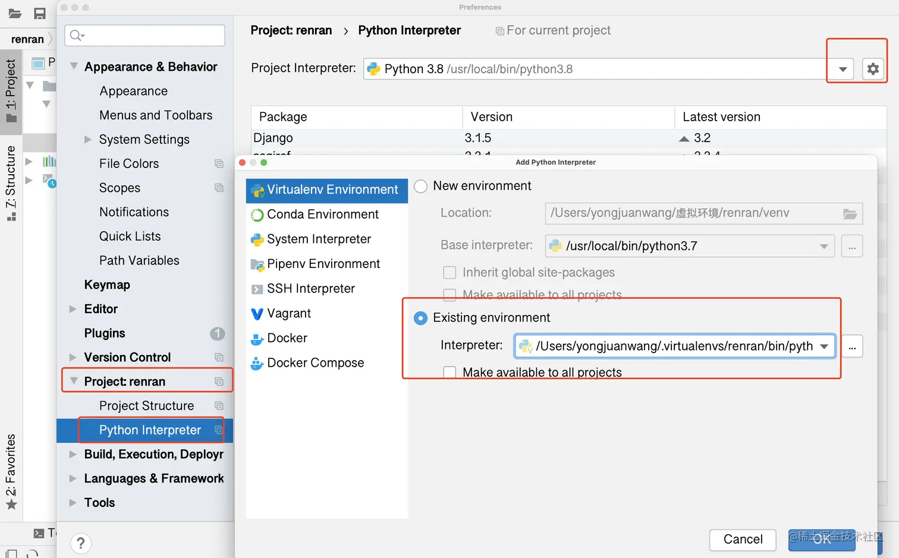Choose System Interpreter option
Image resolution: width=899 pixels, height=558 pixels.
326,239
